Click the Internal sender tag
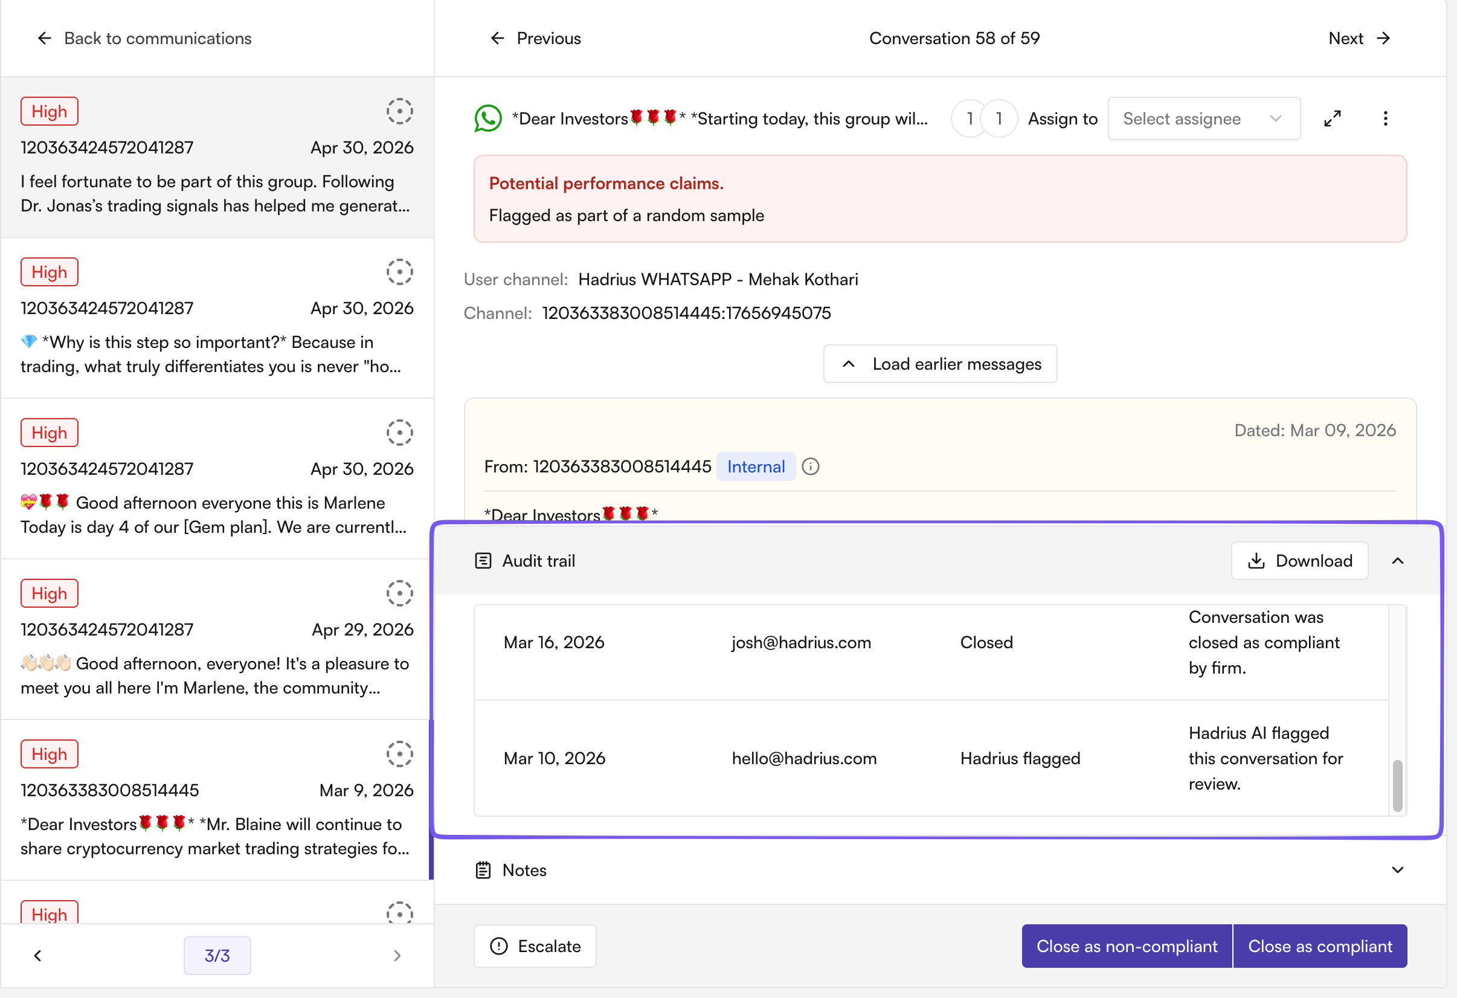 (x=756, y=466)
